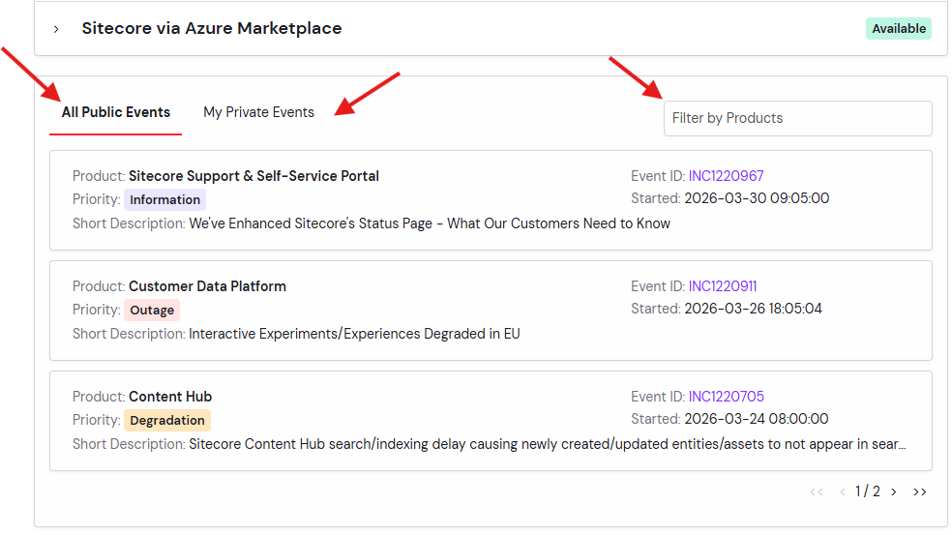952x535 pixels.
Task: Jump to the last page of events
Action: [920, 491]
